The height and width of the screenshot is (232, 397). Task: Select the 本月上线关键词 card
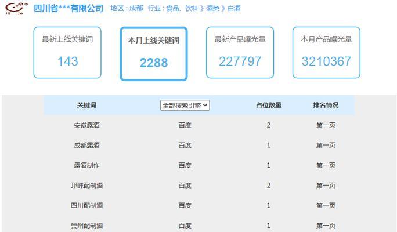tap(154, 53)
